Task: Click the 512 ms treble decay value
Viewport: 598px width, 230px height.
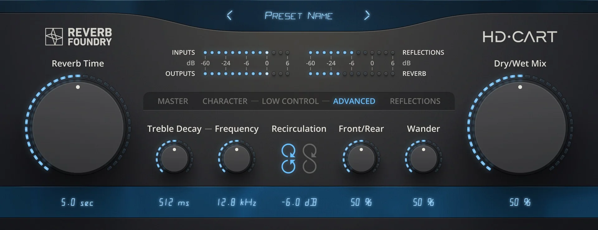Action: tap(174, 202)
